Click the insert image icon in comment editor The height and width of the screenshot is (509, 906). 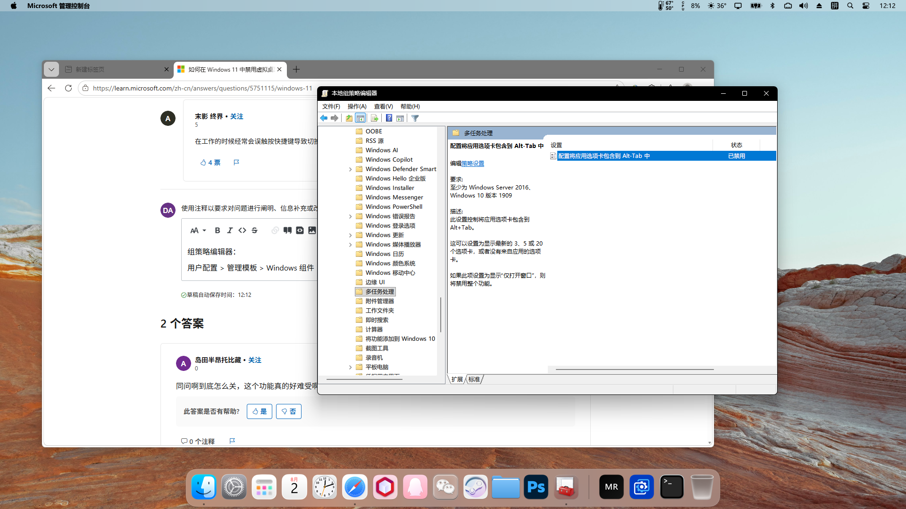pyautogui.click(x=312, y=230)
